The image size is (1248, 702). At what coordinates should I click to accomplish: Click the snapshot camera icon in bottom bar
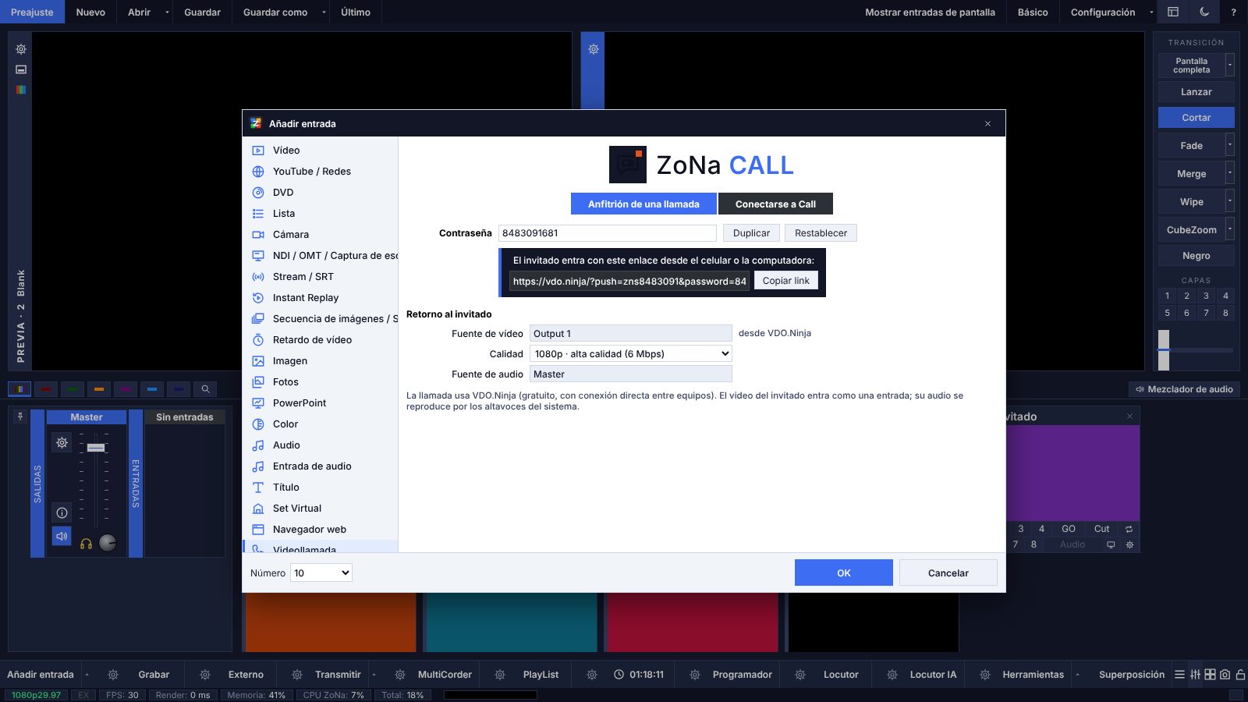1225,675
